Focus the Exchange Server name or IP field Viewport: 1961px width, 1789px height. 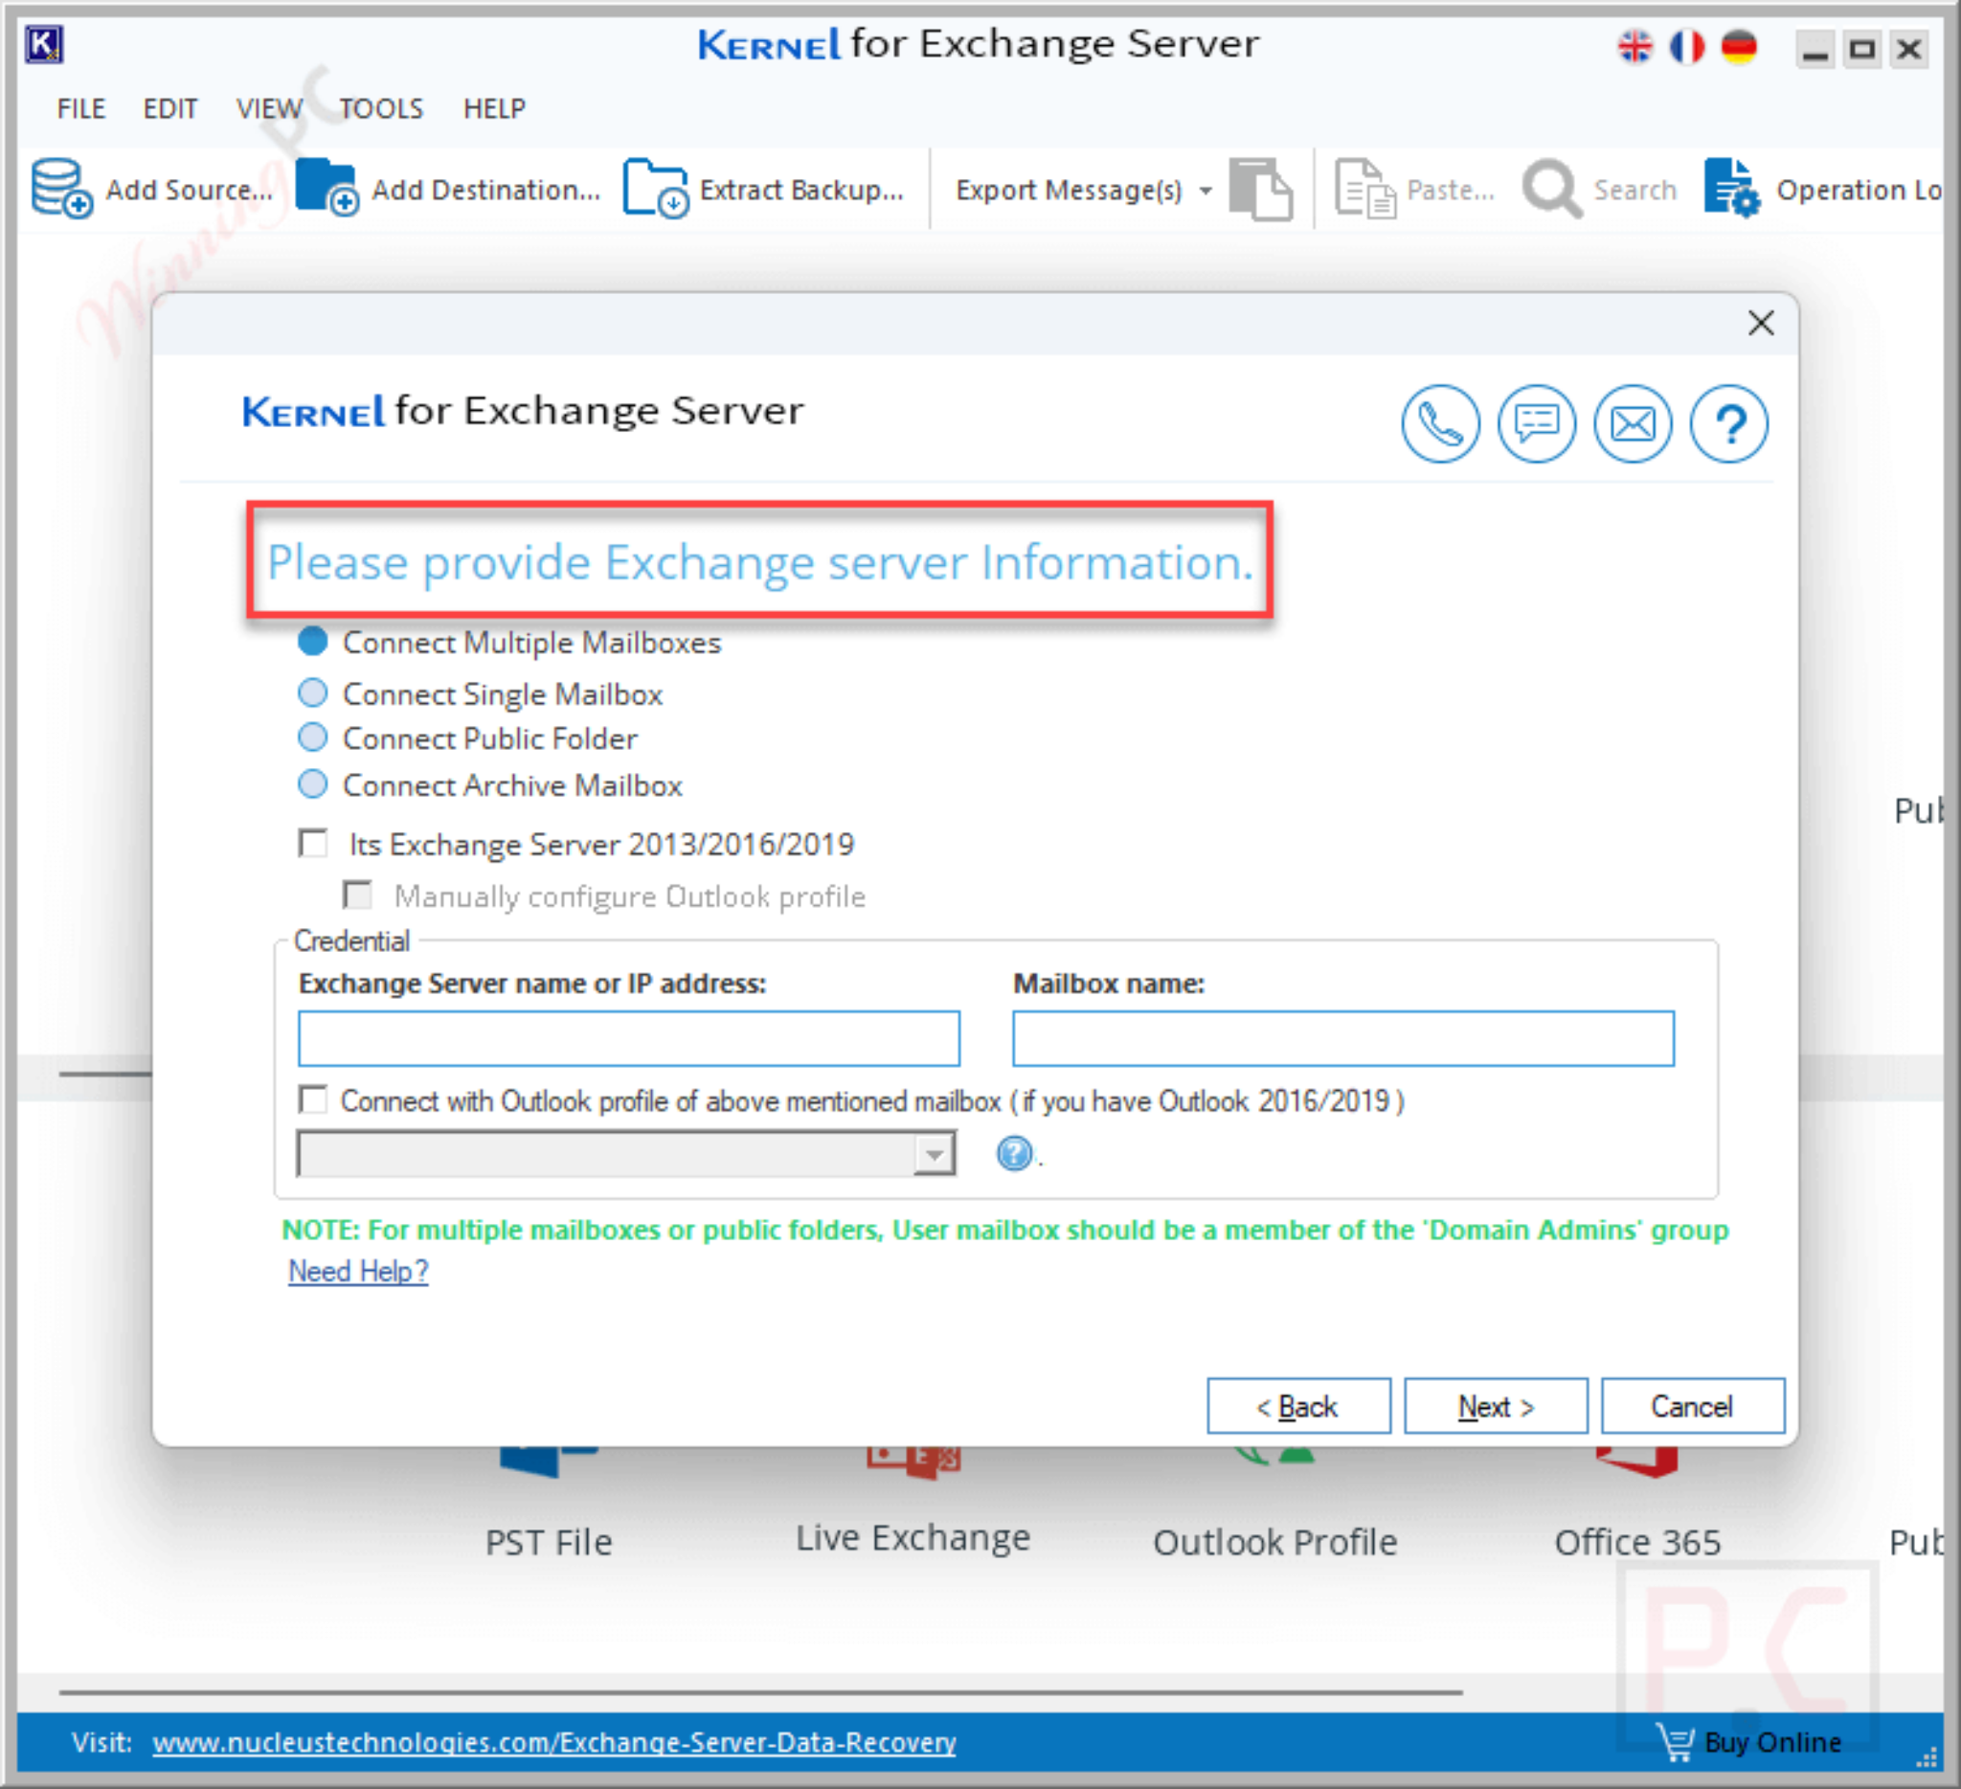tap(628, 1039)
